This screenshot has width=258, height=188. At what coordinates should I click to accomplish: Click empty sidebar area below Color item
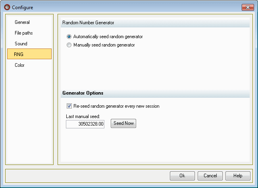click(29, 115)
